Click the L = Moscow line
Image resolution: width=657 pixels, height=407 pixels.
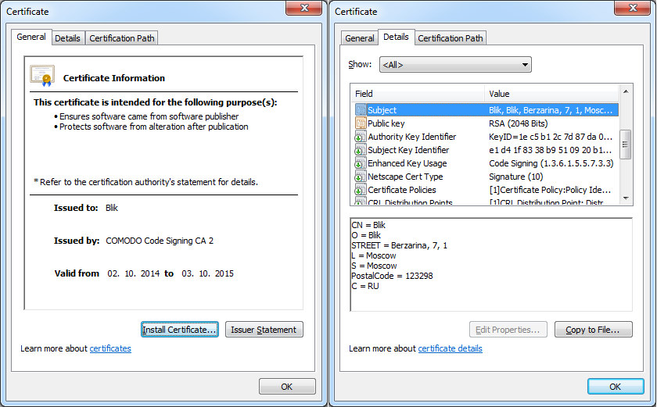point(374,255)
